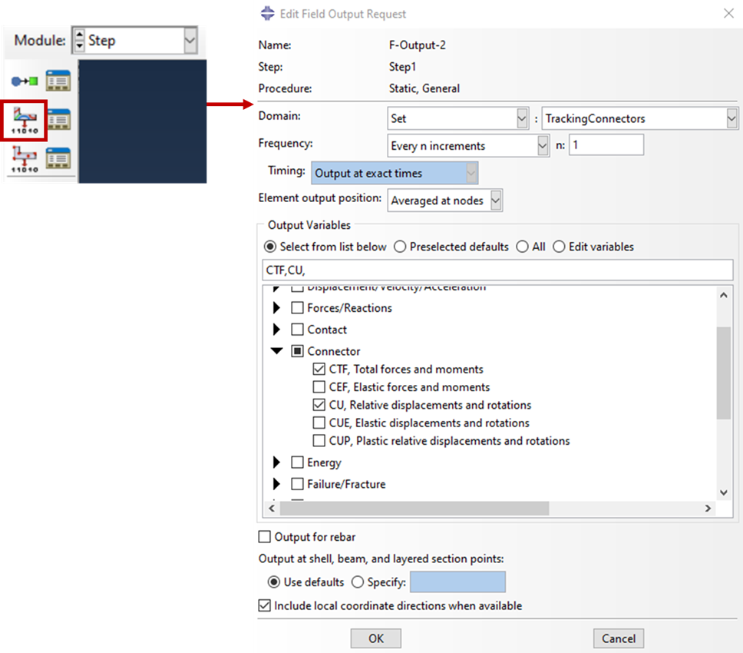Expand the Forces/Reactions category
The height and width of the screenshot is (653, 743).
pyautogui.click(x=277, y=308)
